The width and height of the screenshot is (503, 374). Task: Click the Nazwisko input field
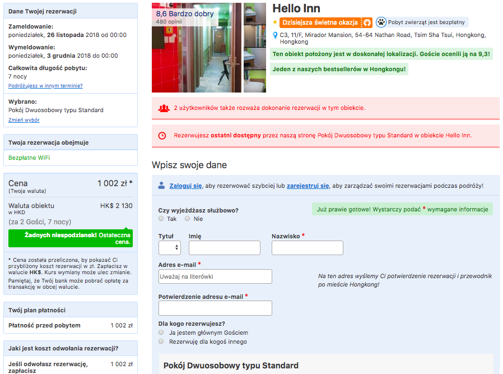pyautogui.click(x=308, y=248)
